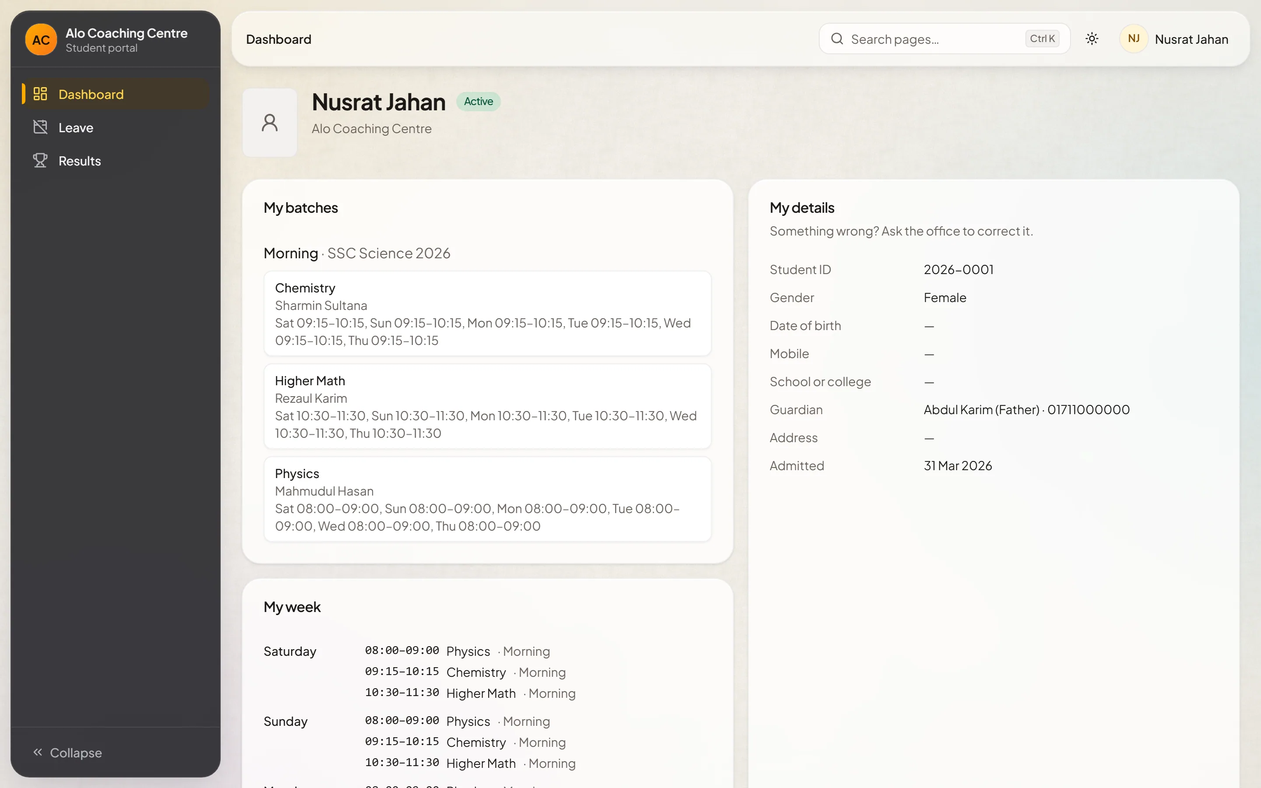Click the Dashboard grid icon in sidebar

[40, 94]
